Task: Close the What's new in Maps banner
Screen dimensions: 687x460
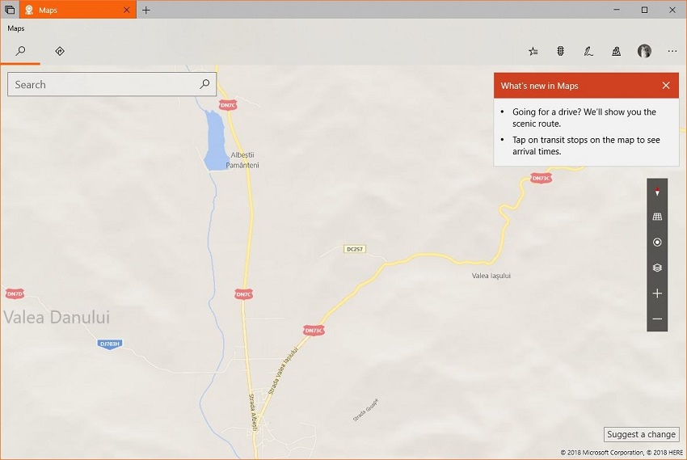Action: [665, 86]
